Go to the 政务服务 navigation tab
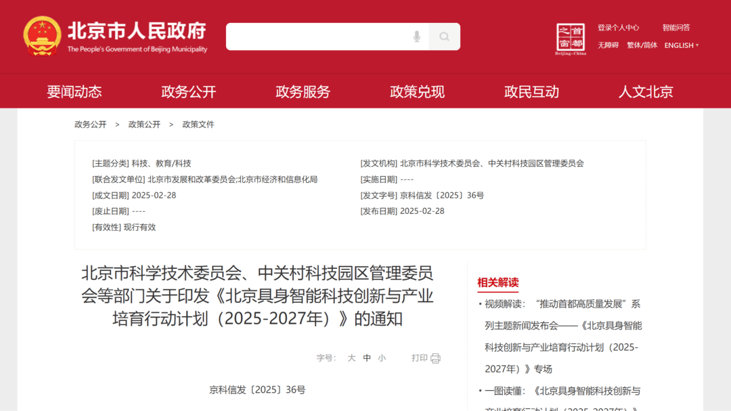The width and height of the screenshot is (731, 411). click(303, 91)
